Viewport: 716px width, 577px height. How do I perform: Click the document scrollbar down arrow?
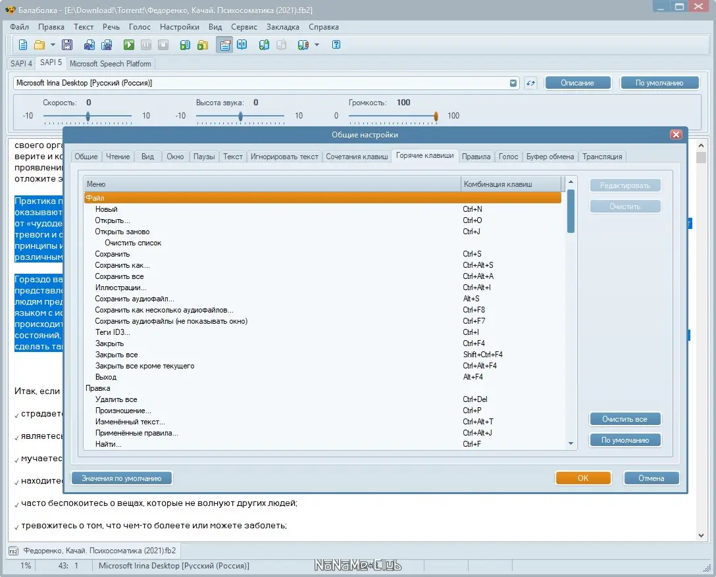tap(701, 536)
